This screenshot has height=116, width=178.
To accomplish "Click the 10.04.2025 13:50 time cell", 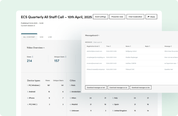I will pyautogui.click(x=111, y=69).
